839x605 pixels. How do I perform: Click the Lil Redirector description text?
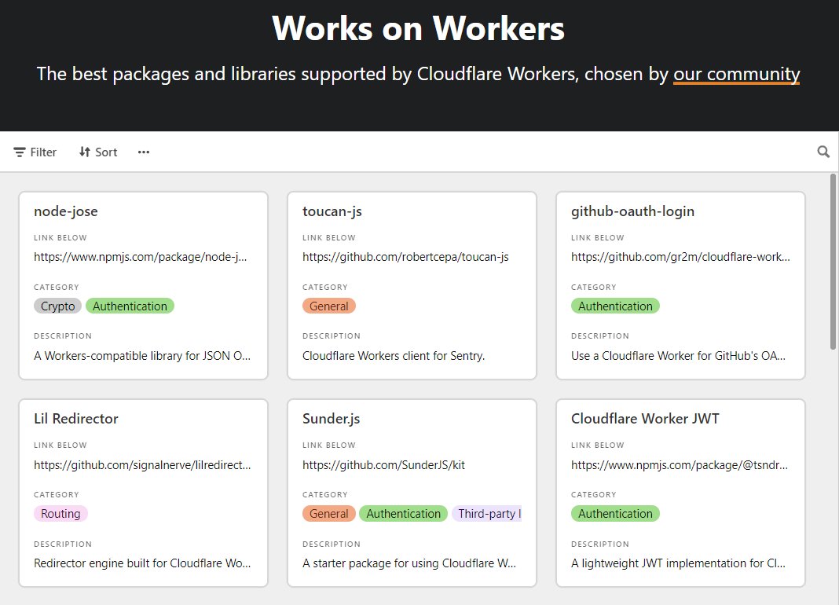coord(142,563)
